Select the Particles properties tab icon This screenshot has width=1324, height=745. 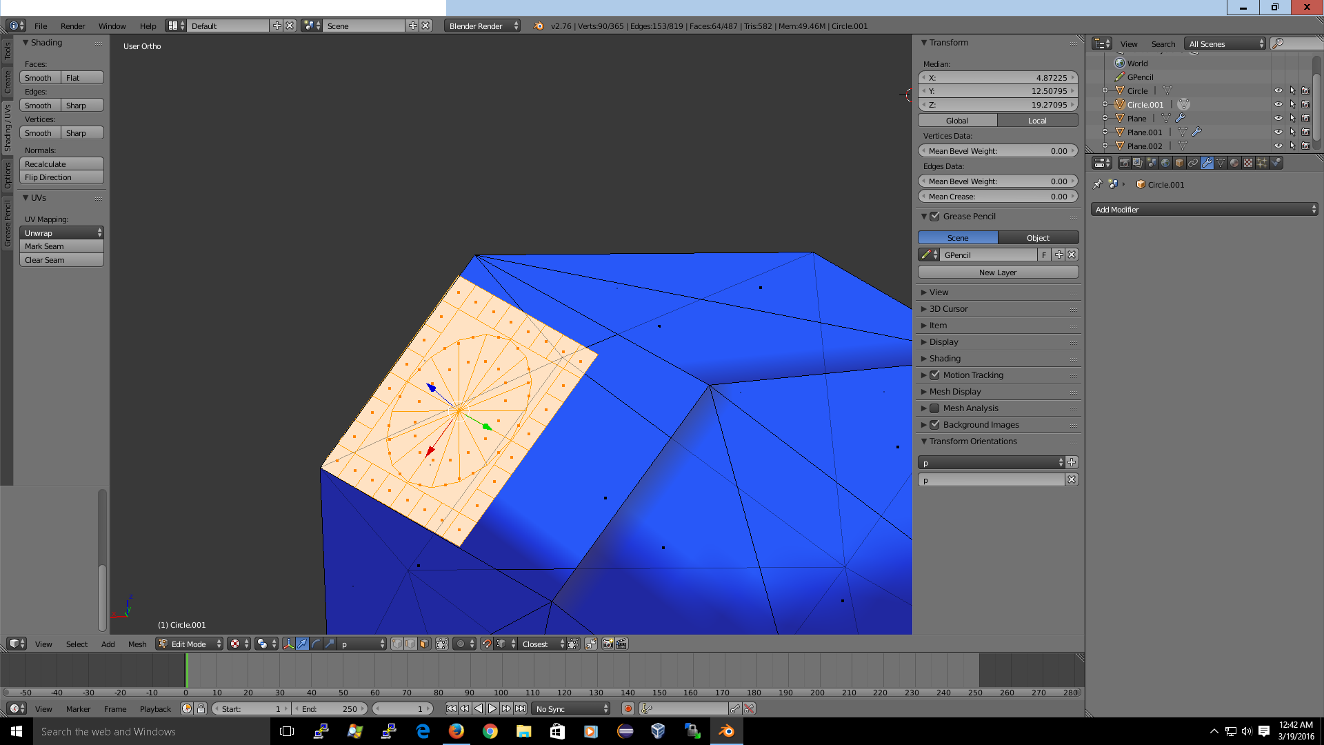click(x=1262, y=163)
